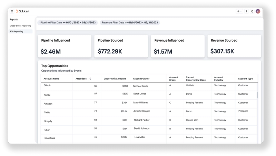Screen dimensions: 276x156
Task: Click Account Industry column header
Action: pyautogui.click(x=219, y=79)
